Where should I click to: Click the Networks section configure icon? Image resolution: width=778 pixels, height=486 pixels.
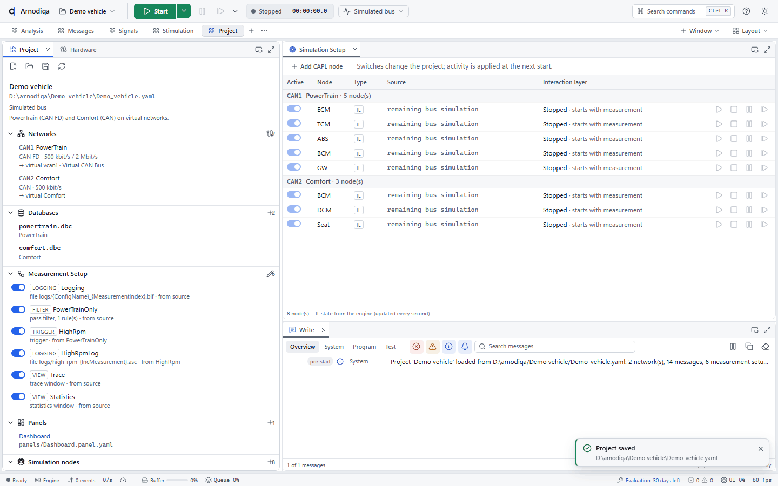tap(271, 133)
